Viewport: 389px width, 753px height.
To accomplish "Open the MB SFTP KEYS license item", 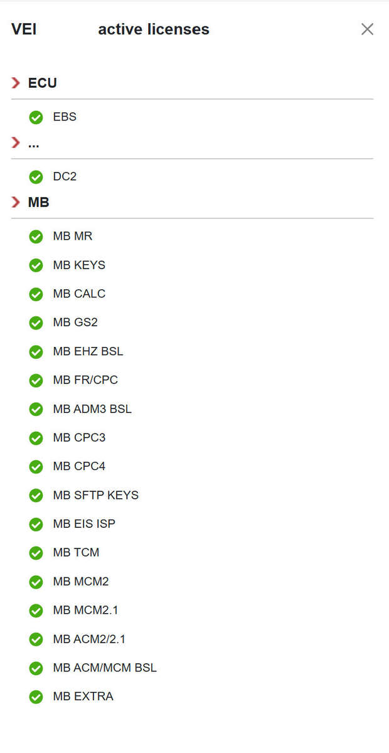I will click(95, 495).
